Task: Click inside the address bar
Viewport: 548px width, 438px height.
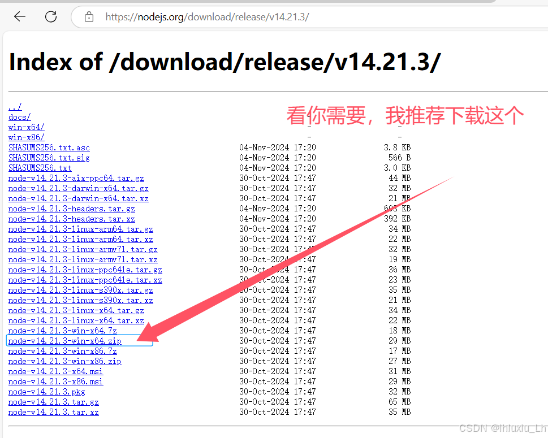Action: (226, 17)
